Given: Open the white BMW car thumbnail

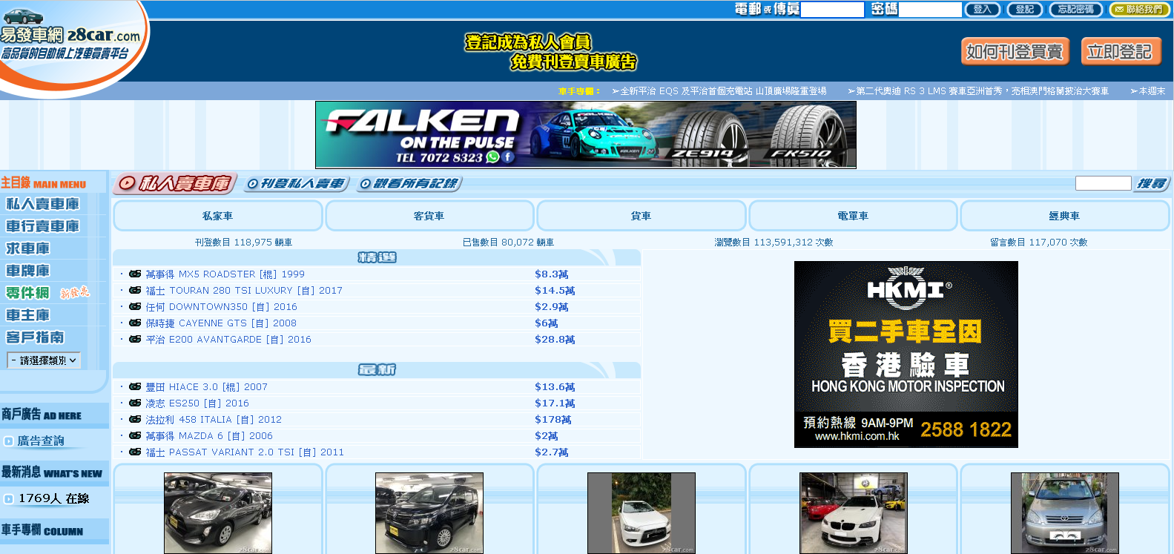Looking at the screenshot, I should (853, 513).
